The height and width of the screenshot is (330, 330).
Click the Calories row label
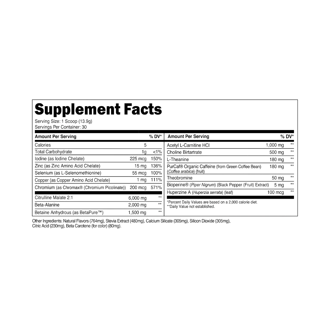click(43, 145)
